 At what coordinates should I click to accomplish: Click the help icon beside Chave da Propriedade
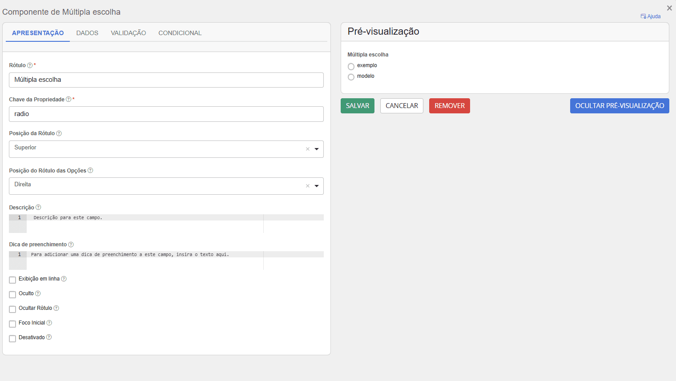(x=68, y=100)
